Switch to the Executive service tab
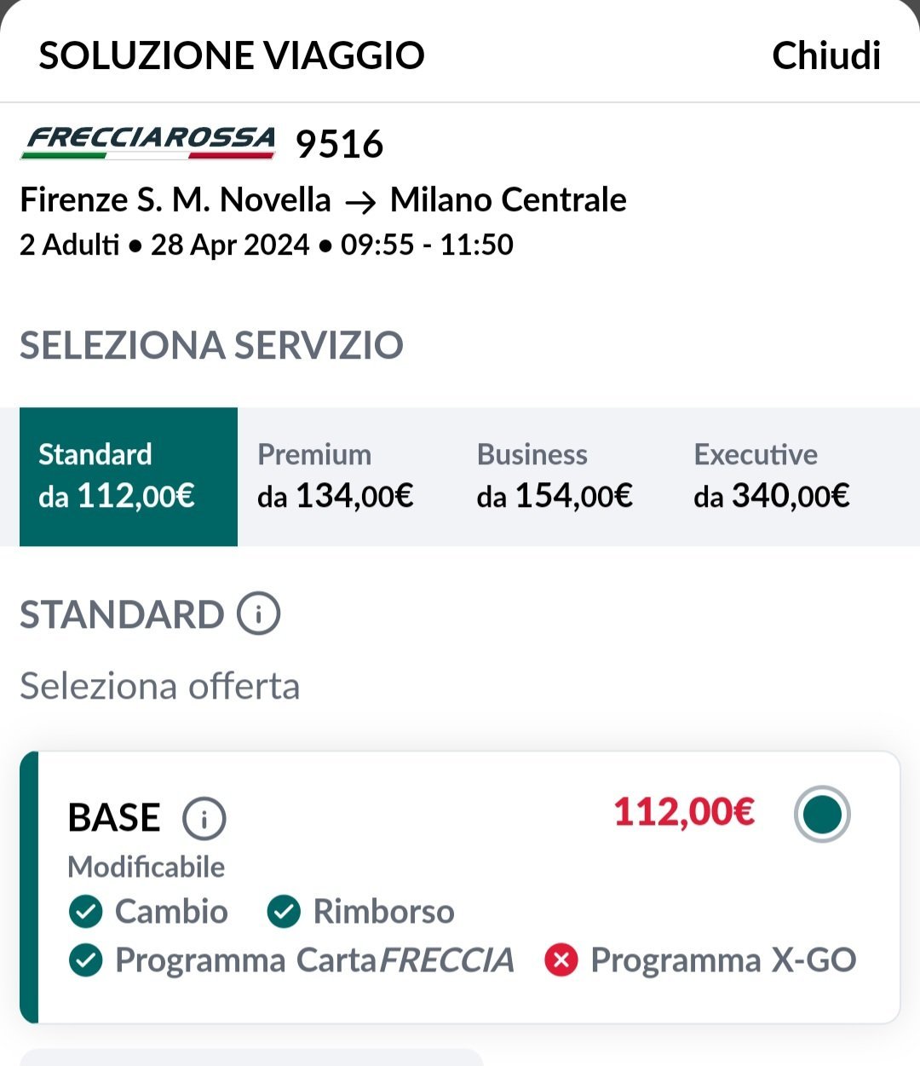The image size is (920, 1066). click(x=772, y=476)
